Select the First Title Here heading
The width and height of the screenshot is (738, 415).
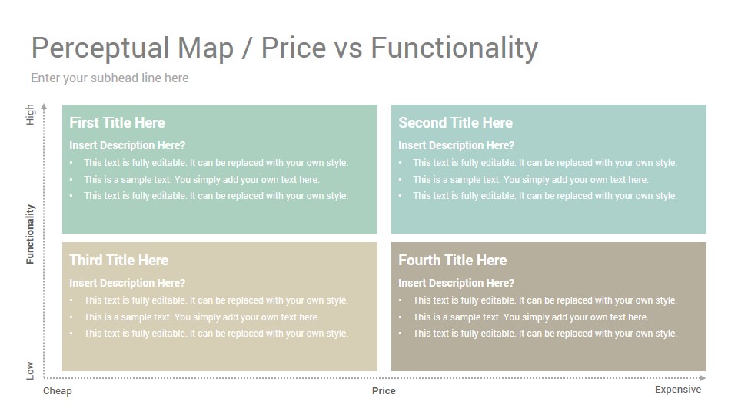pyautogui.click(x=117, y=123)
